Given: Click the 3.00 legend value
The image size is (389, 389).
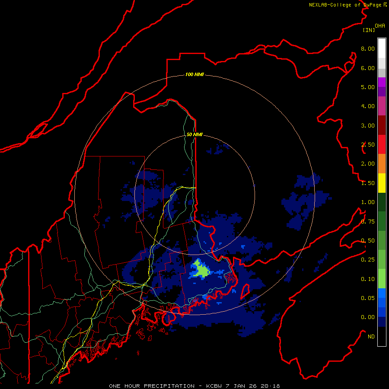Looking at the screenshot, I should pos(368,125).
